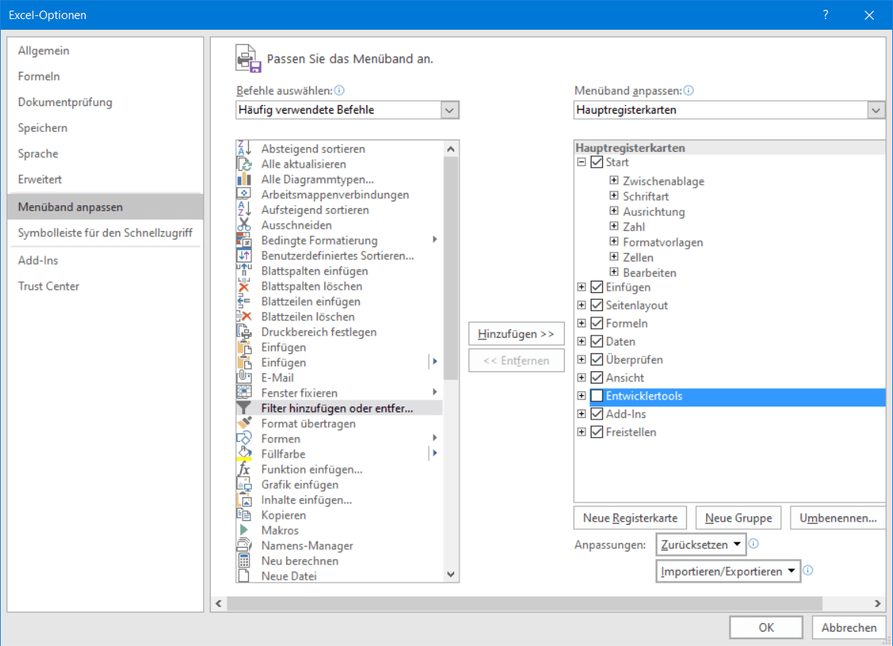Click the Hinzufügen >> button

[516, 334]
